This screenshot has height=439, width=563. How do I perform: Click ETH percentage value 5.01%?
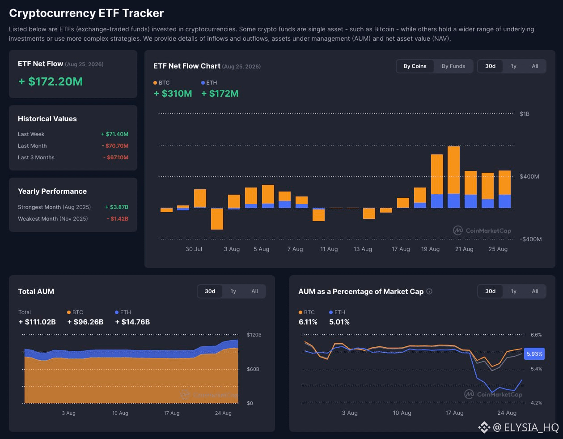(x=339, y=322)
